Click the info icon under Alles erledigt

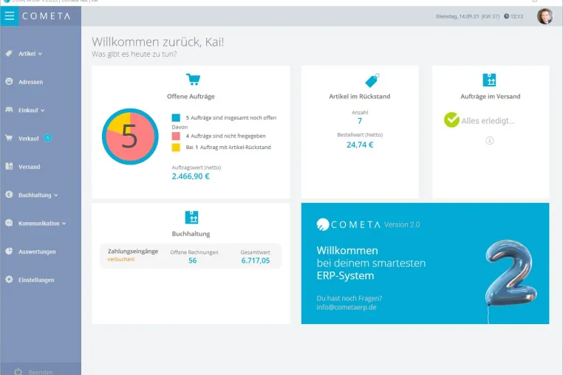(489, 141)
